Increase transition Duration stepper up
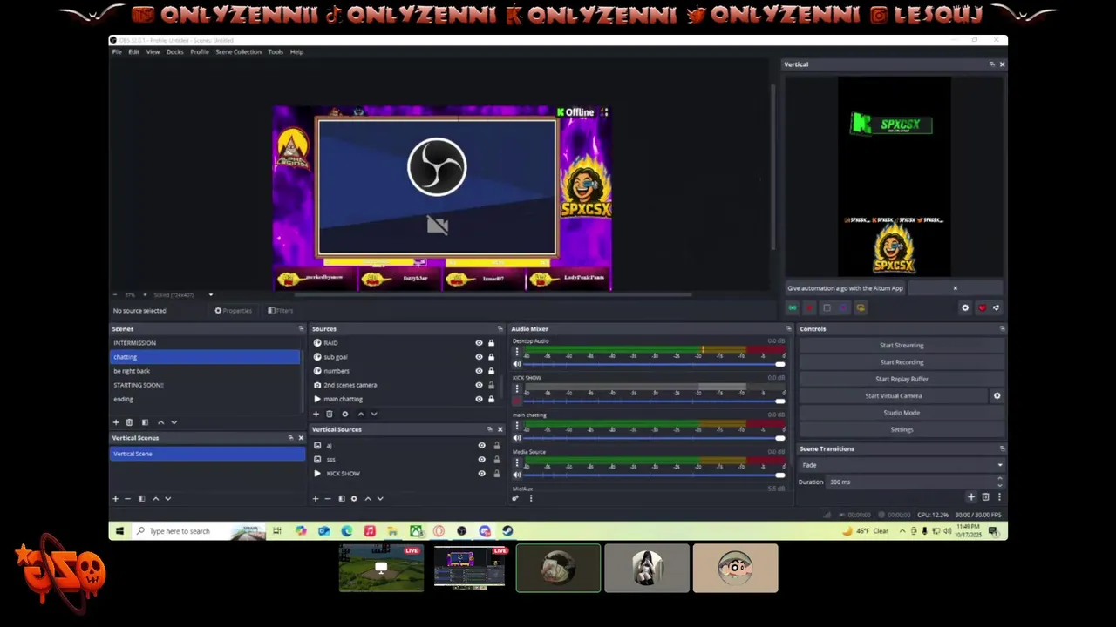 coord(999,479)
